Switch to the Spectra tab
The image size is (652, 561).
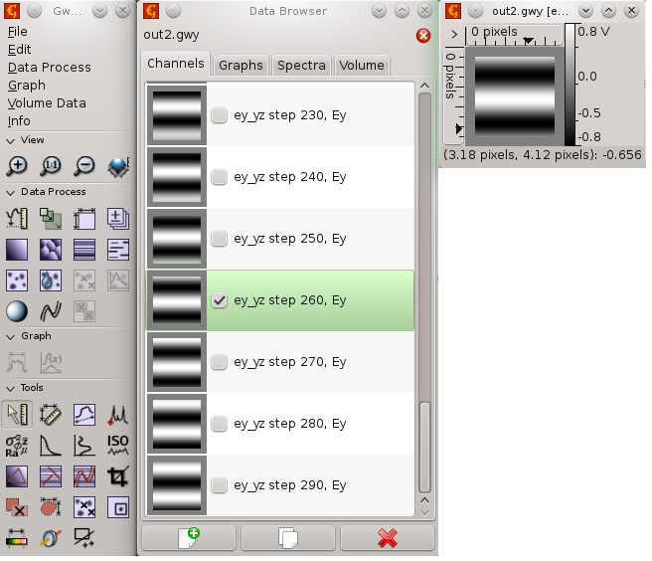(301, 65)
